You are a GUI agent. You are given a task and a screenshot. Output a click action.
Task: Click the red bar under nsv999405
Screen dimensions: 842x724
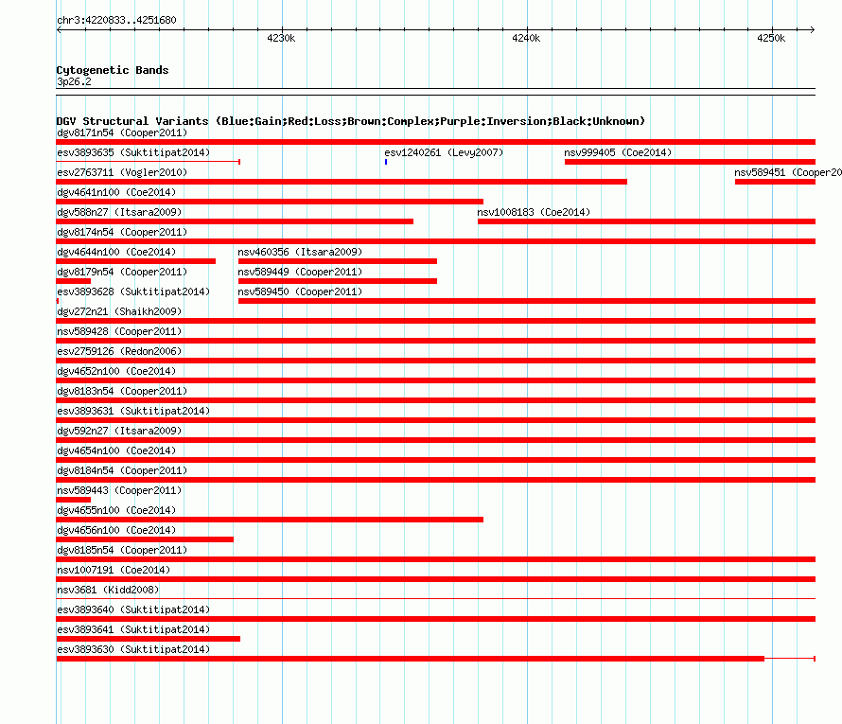(690, 162)
